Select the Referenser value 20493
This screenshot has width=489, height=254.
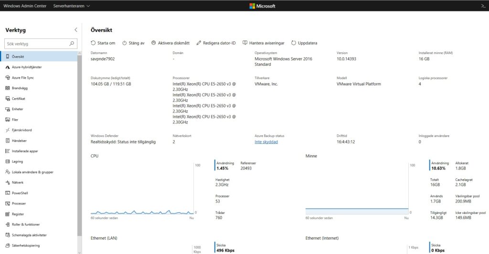[x=246, y=168]
